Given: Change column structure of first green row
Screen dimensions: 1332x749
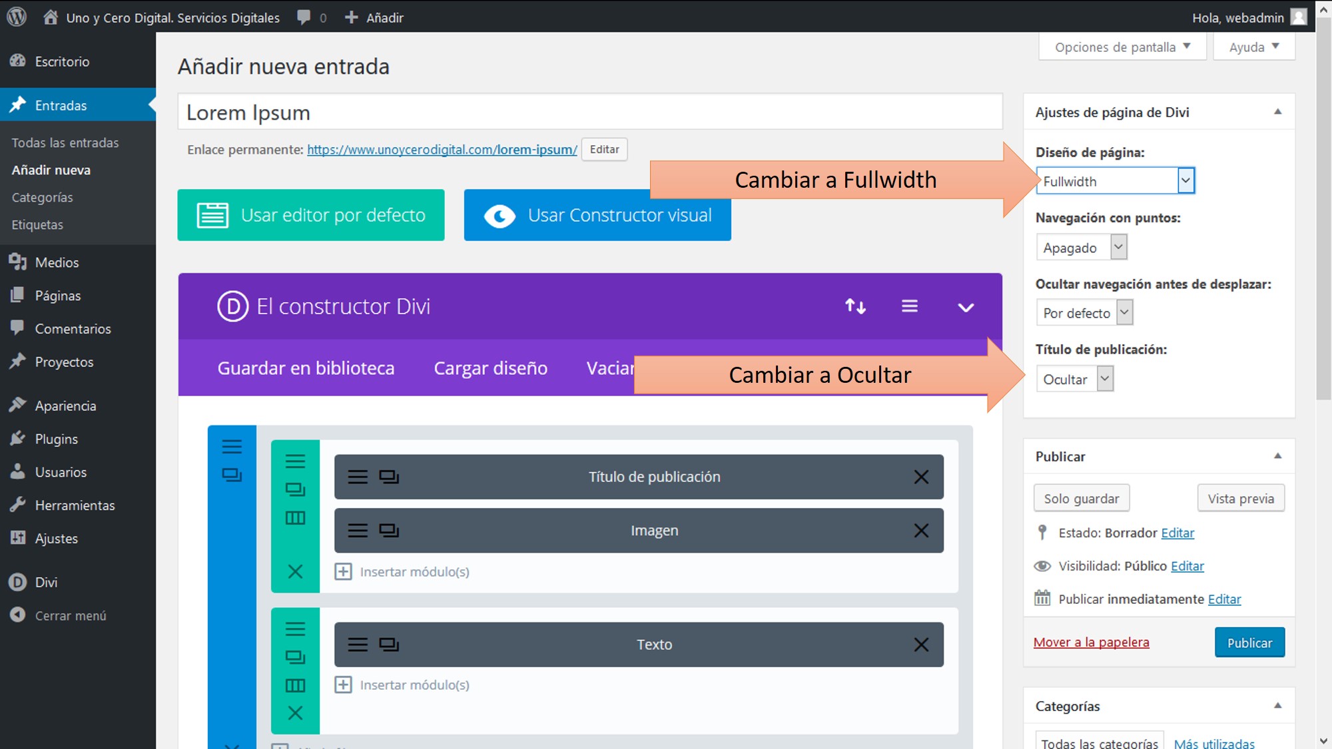Looking at the screenshot, I should [295, 518].
